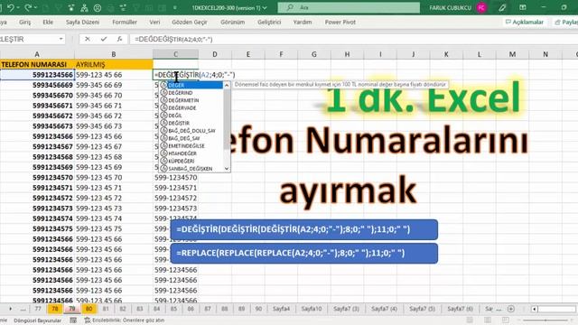
Task: Select column D header
Action: 215,54
